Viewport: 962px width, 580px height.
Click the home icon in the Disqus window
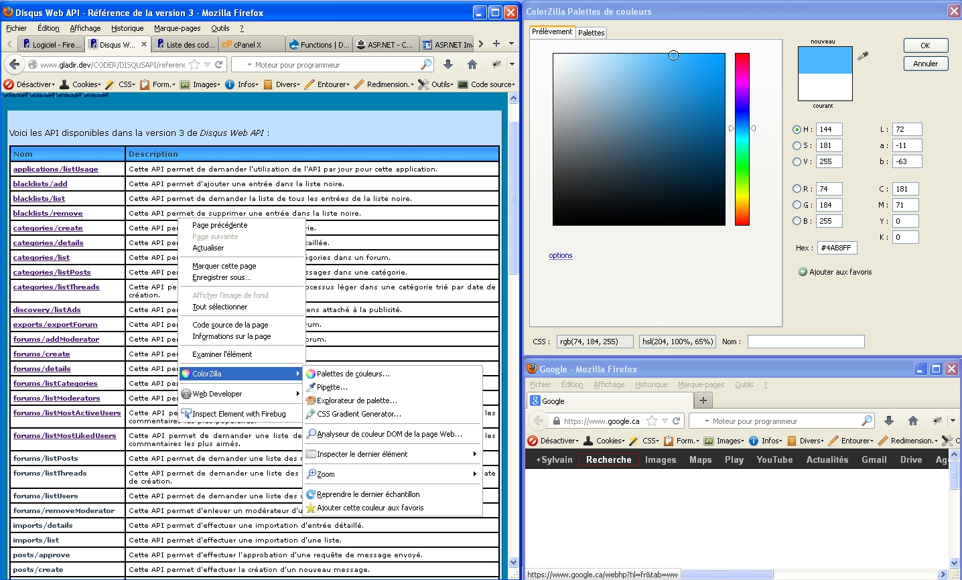[472, 64]
